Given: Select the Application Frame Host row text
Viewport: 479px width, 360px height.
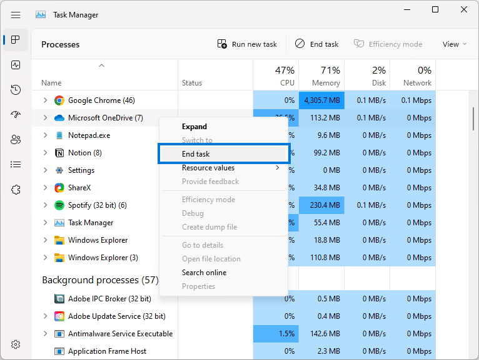Looking at the screenshot, I should (107, 351).
